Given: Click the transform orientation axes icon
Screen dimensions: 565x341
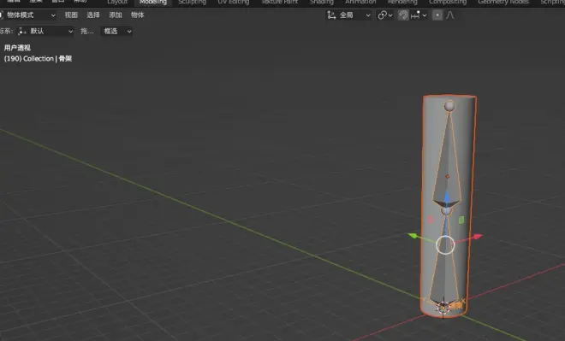Looking at the screenshot, I should [x=331, y=15].
